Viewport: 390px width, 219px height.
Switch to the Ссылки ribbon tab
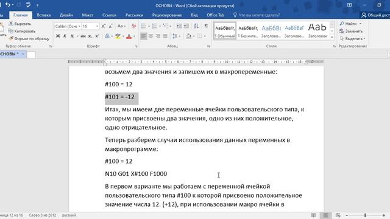tap(109, 15)
